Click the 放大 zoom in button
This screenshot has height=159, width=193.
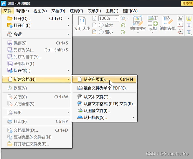[x=106, y=25]
